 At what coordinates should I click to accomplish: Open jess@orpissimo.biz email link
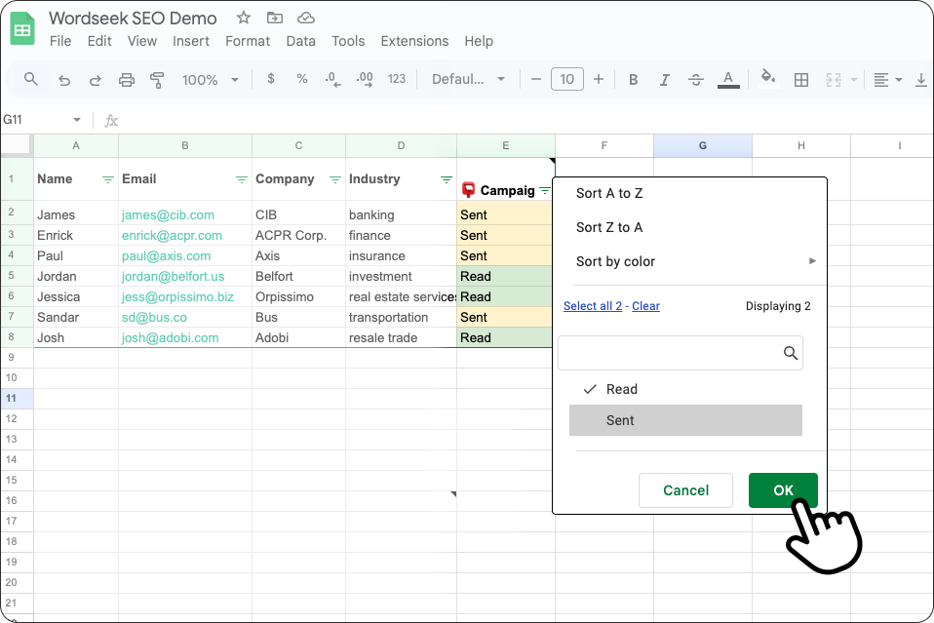[177, 296]
